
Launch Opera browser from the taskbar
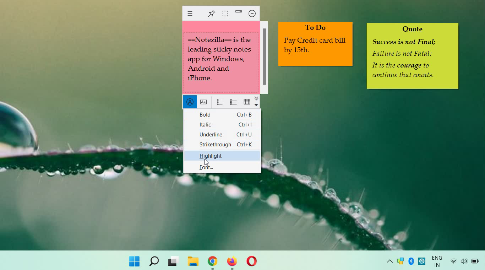click(x=251, y=261)
